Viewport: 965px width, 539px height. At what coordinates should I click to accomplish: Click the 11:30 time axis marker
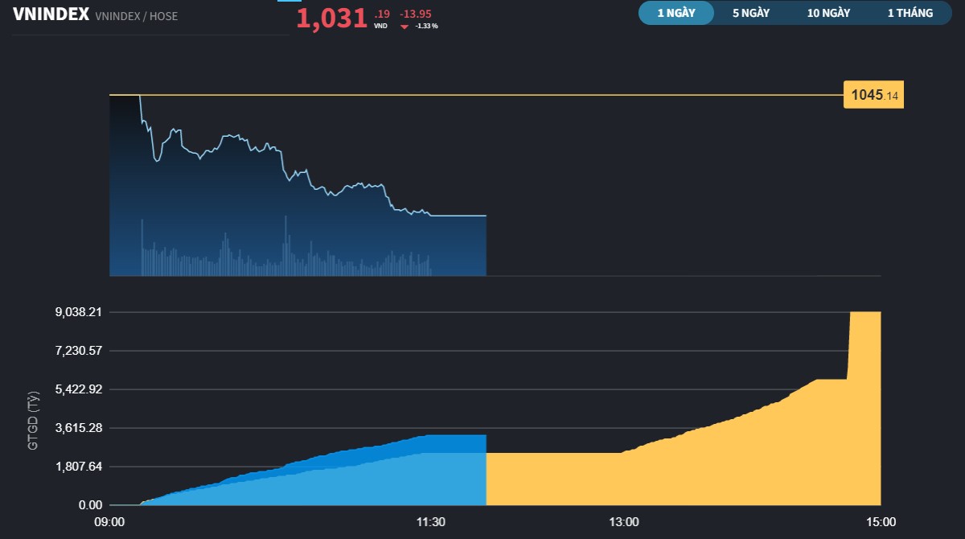[x=431, y=522]
